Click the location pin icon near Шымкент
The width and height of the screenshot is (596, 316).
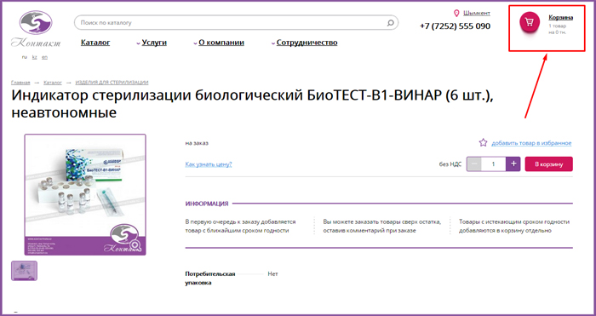tap(456, 14)
